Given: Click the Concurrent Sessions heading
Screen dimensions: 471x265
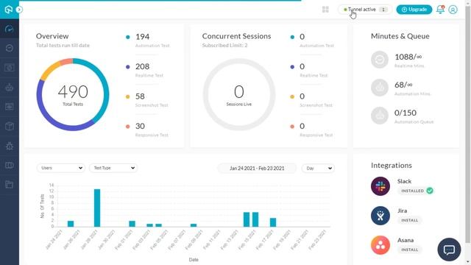Looking at the screenshot, I should 236,36.
